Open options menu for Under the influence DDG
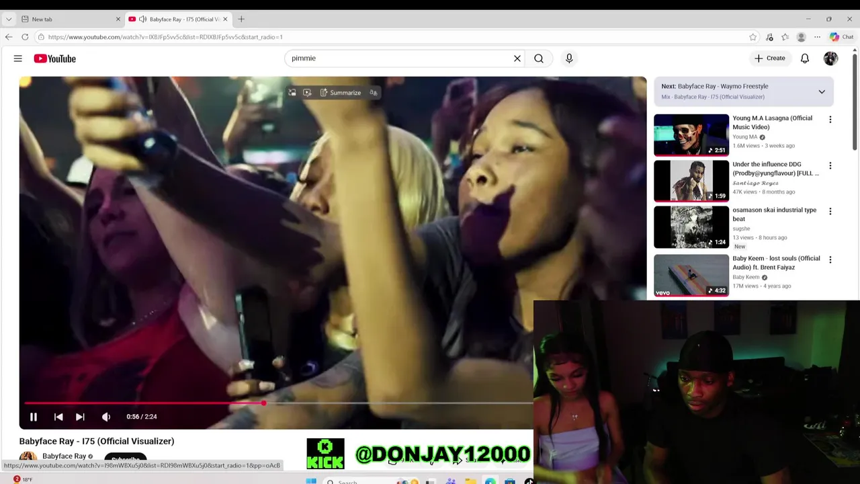Viewport: 860px width, 484px height. (x=830, y=165)
